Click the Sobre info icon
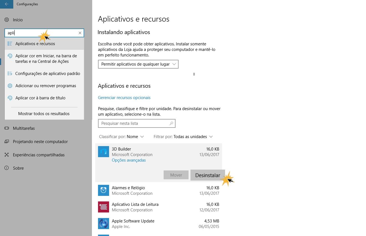 click(7, 168)
